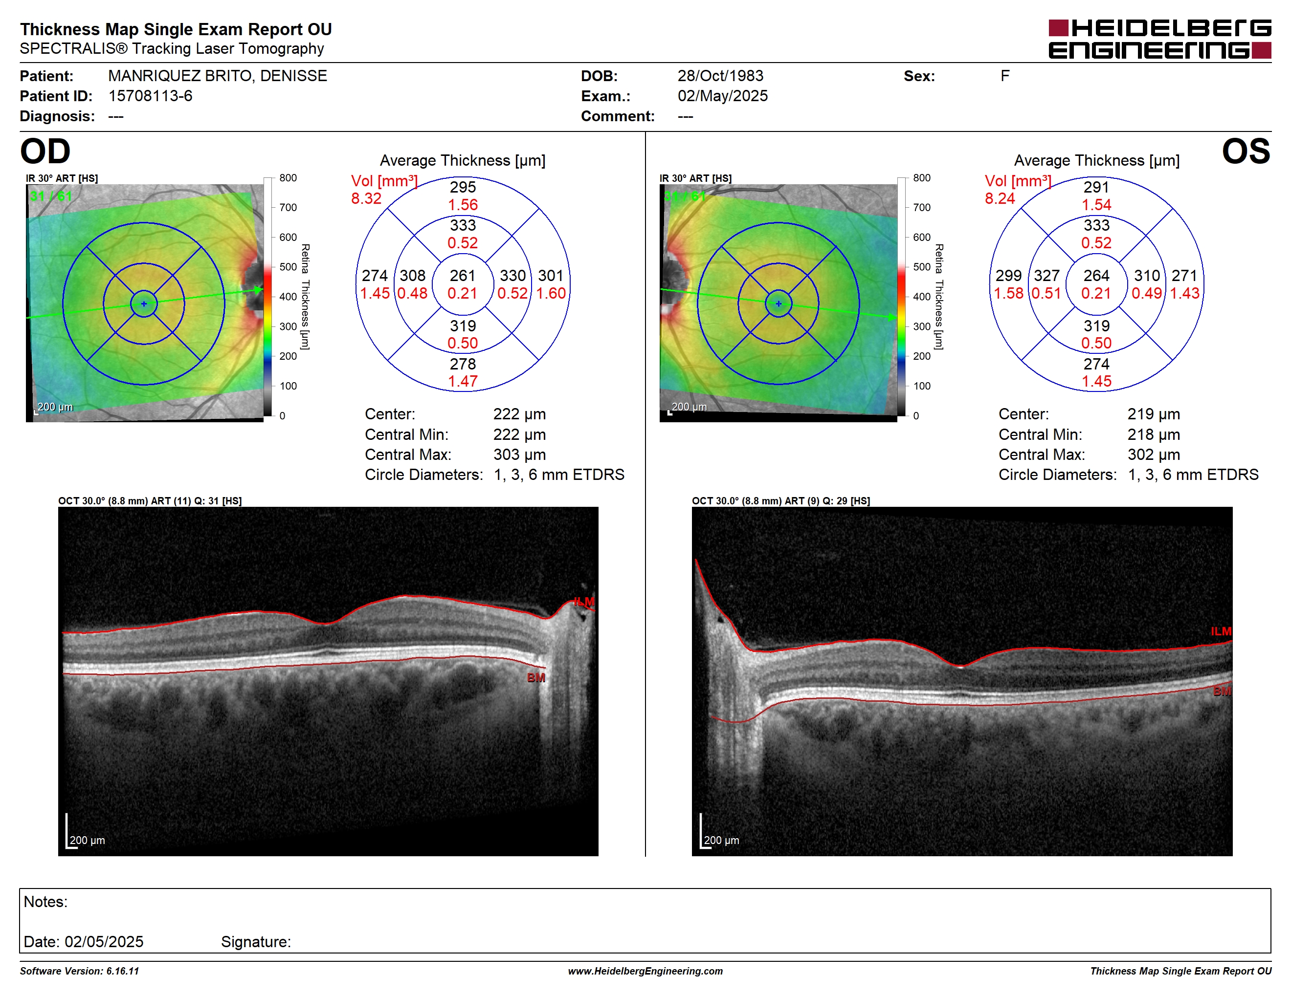Open the OS infrared fundus thickness map
Screen dimensions: 1291x997
[779, 303]
